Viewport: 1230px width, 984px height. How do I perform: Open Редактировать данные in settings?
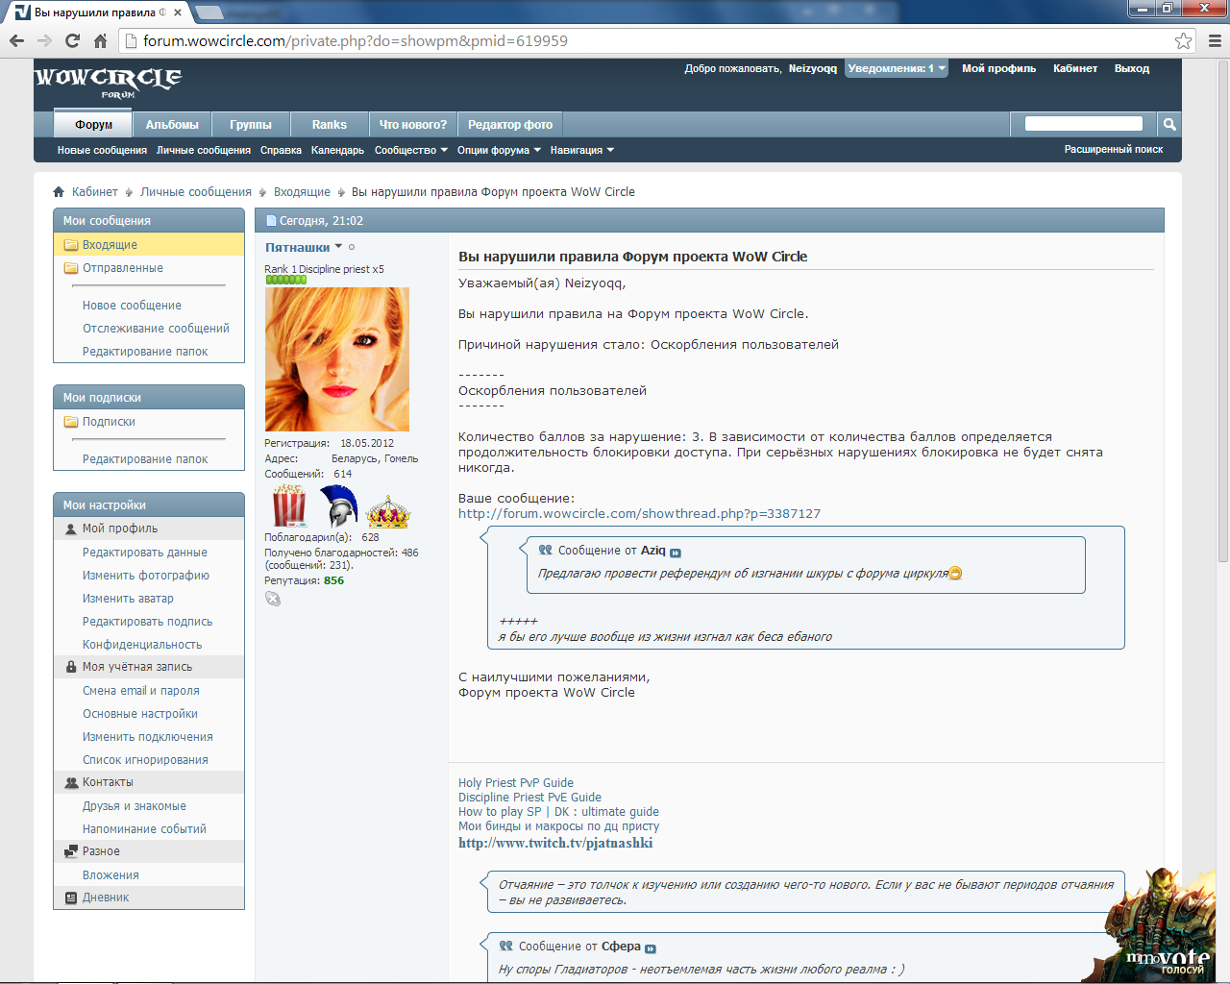(x=145, y=553)
